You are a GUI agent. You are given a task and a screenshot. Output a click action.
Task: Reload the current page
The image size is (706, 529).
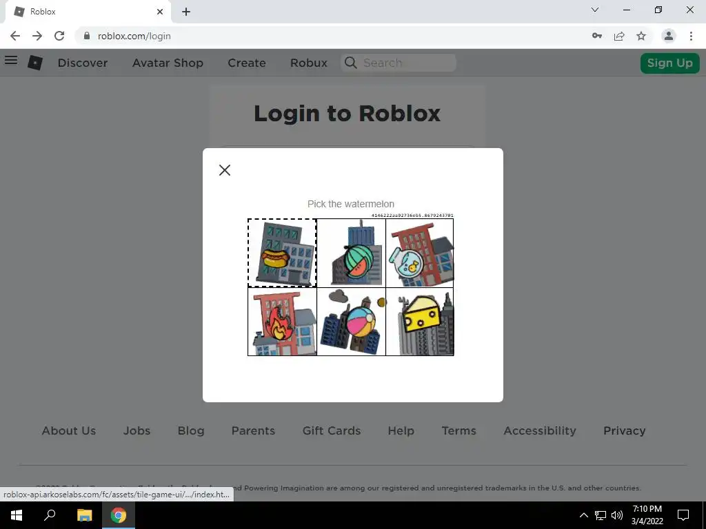click(59, 36)
